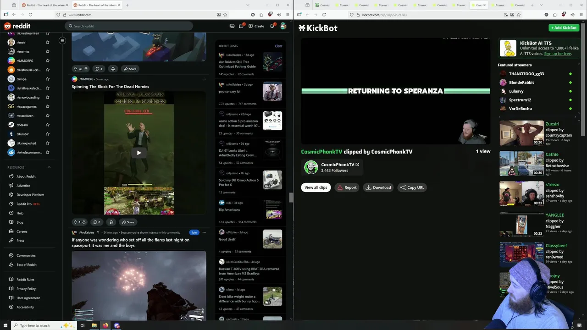This screenshot has height=330, width=587.
Task: Favorite r/spacegames with its star
Action: (x=48, y=106)
